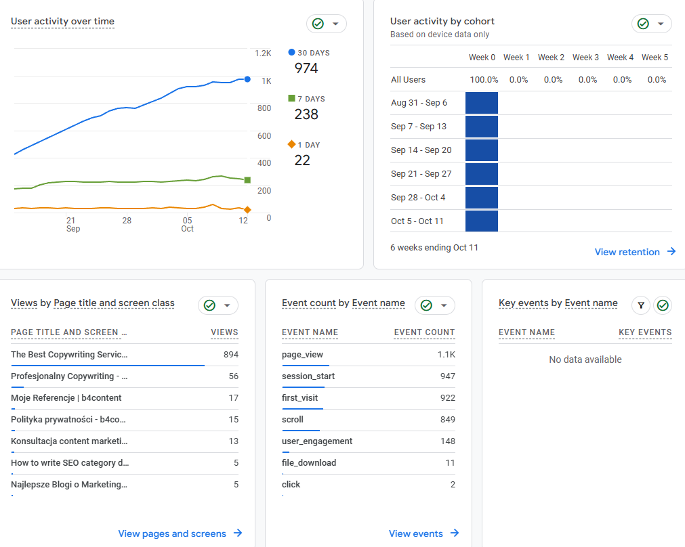Click filter icon on Key events card
This screenshot has height=547, width=685.
[x=641, y=305]
